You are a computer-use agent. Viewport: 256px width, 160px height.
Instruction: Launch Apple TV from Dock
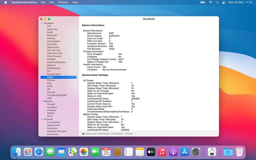tap(151, 152)
